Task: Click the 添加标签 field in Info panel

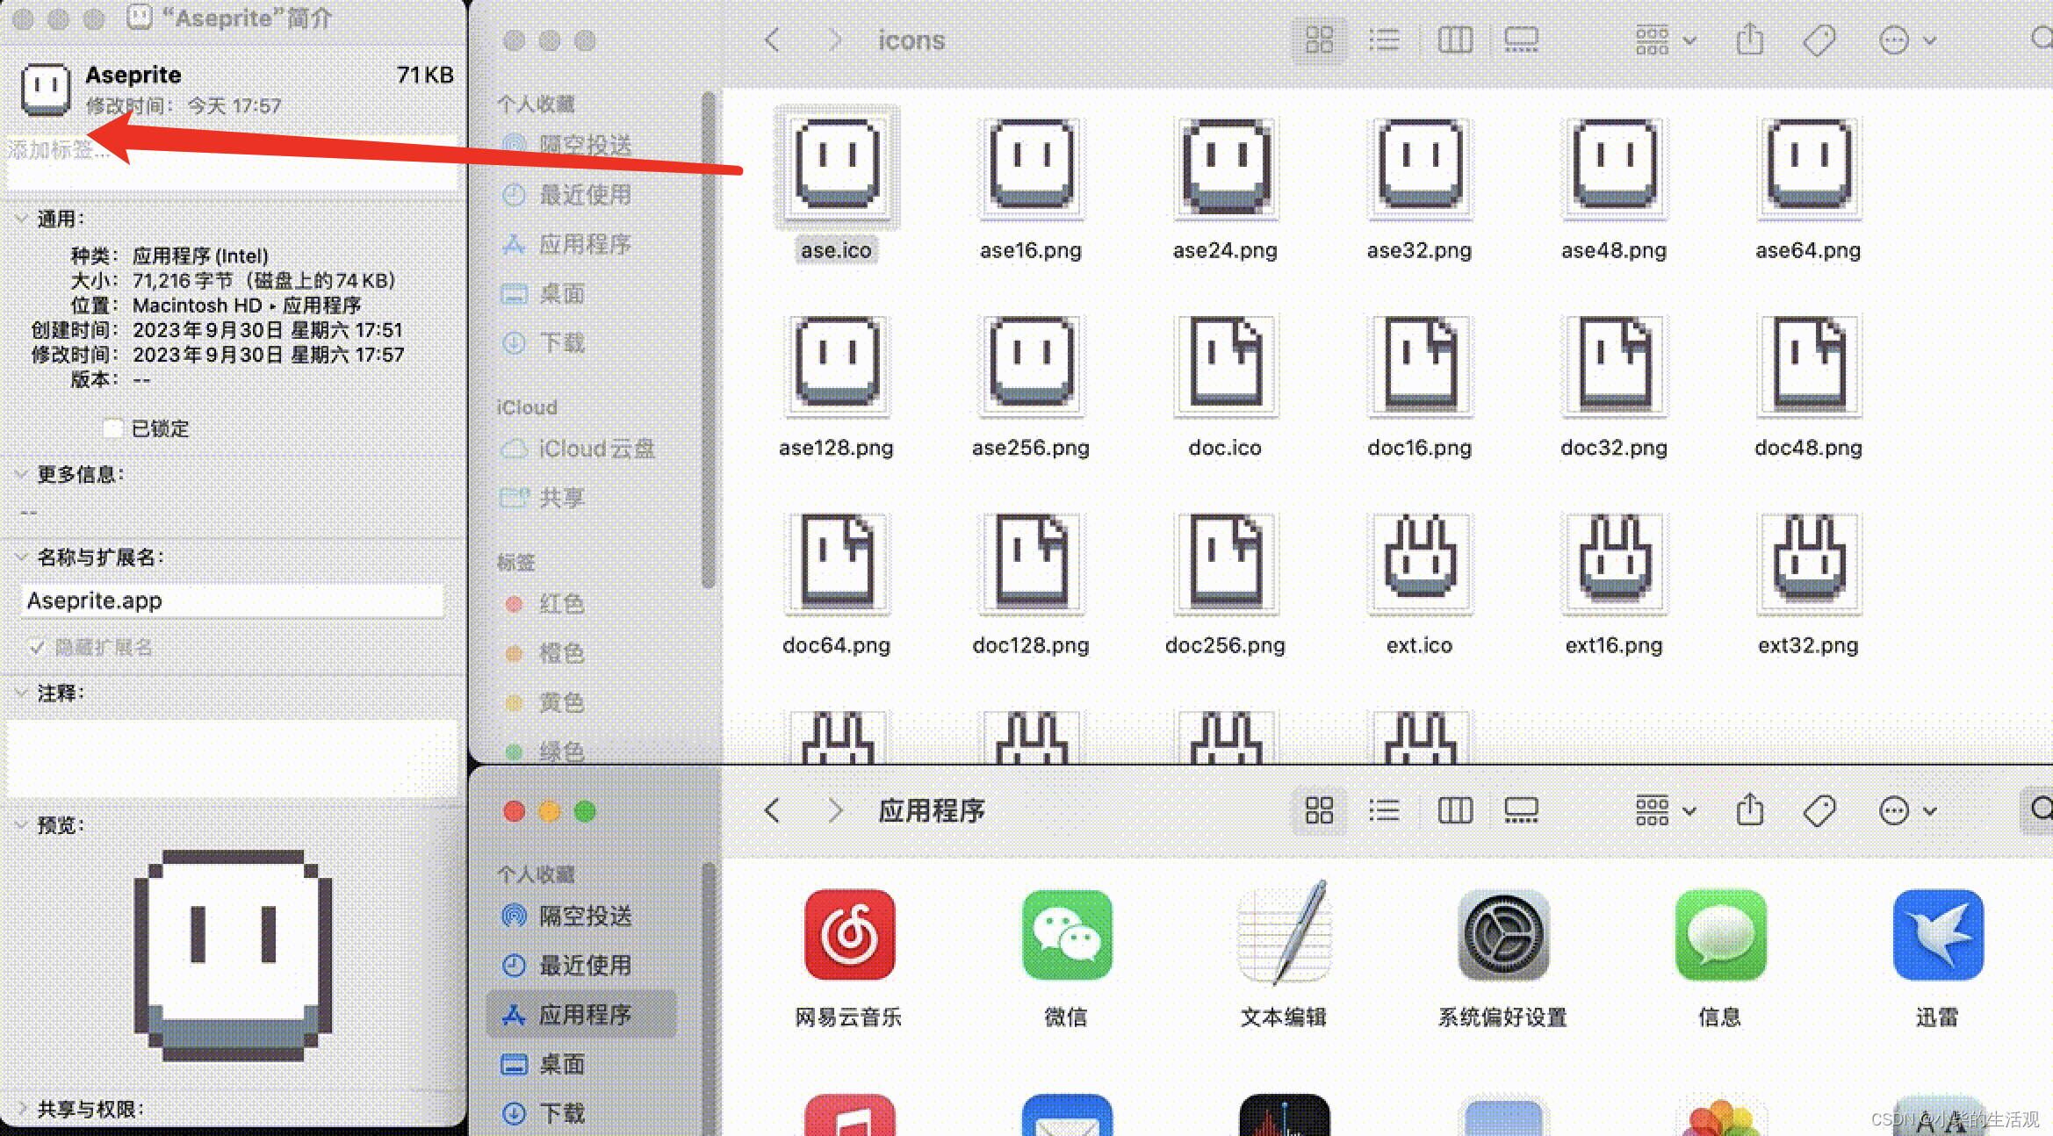Action: point(233,161)
